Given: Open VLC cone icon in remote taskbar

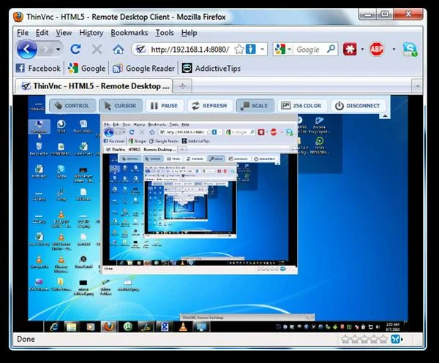Looking at the screenshot, I should [x=183, y=326].
